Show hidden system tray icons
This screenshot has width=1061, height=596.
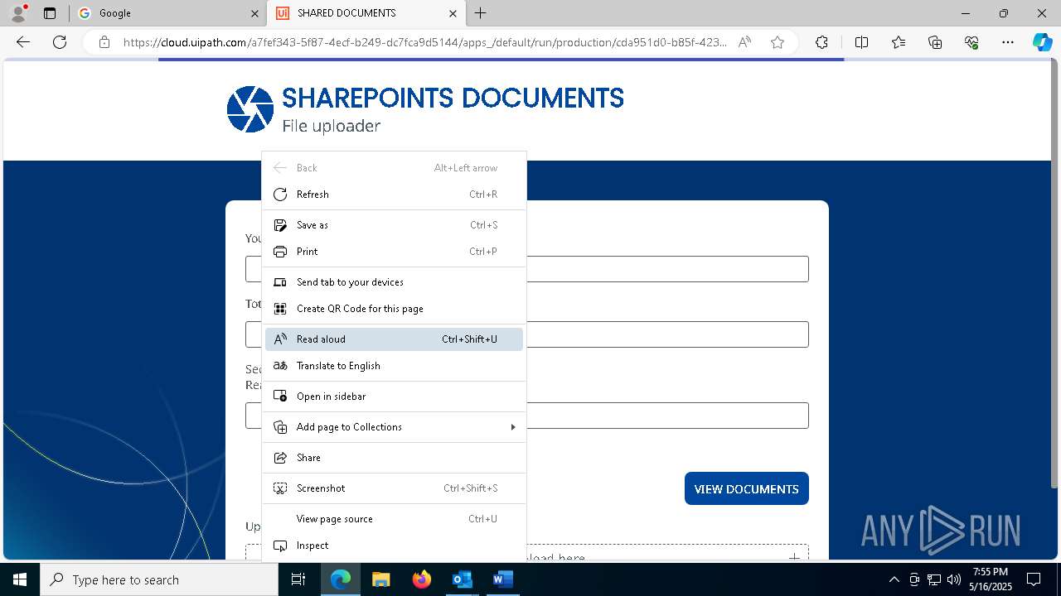[894, 579]
